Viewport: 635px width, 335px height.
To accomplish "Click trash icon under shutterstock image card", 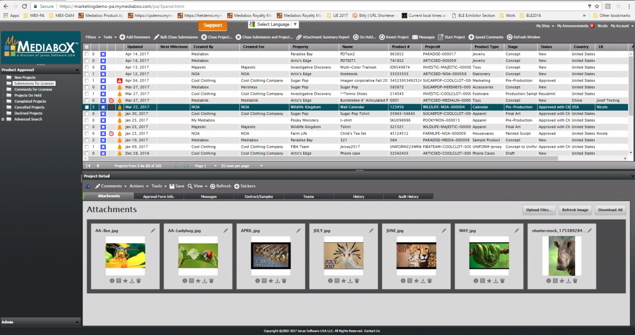I will point(575,280).
